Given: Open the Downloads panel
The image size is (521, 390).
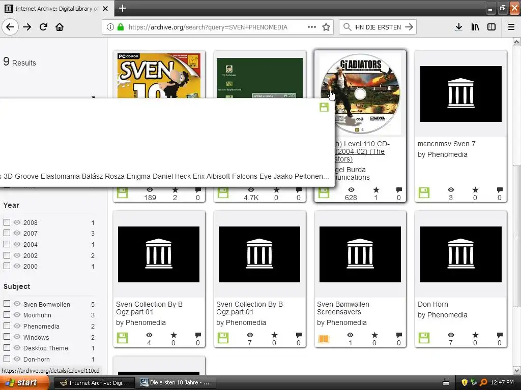Looking at the screenshot, I should [458, 27].
